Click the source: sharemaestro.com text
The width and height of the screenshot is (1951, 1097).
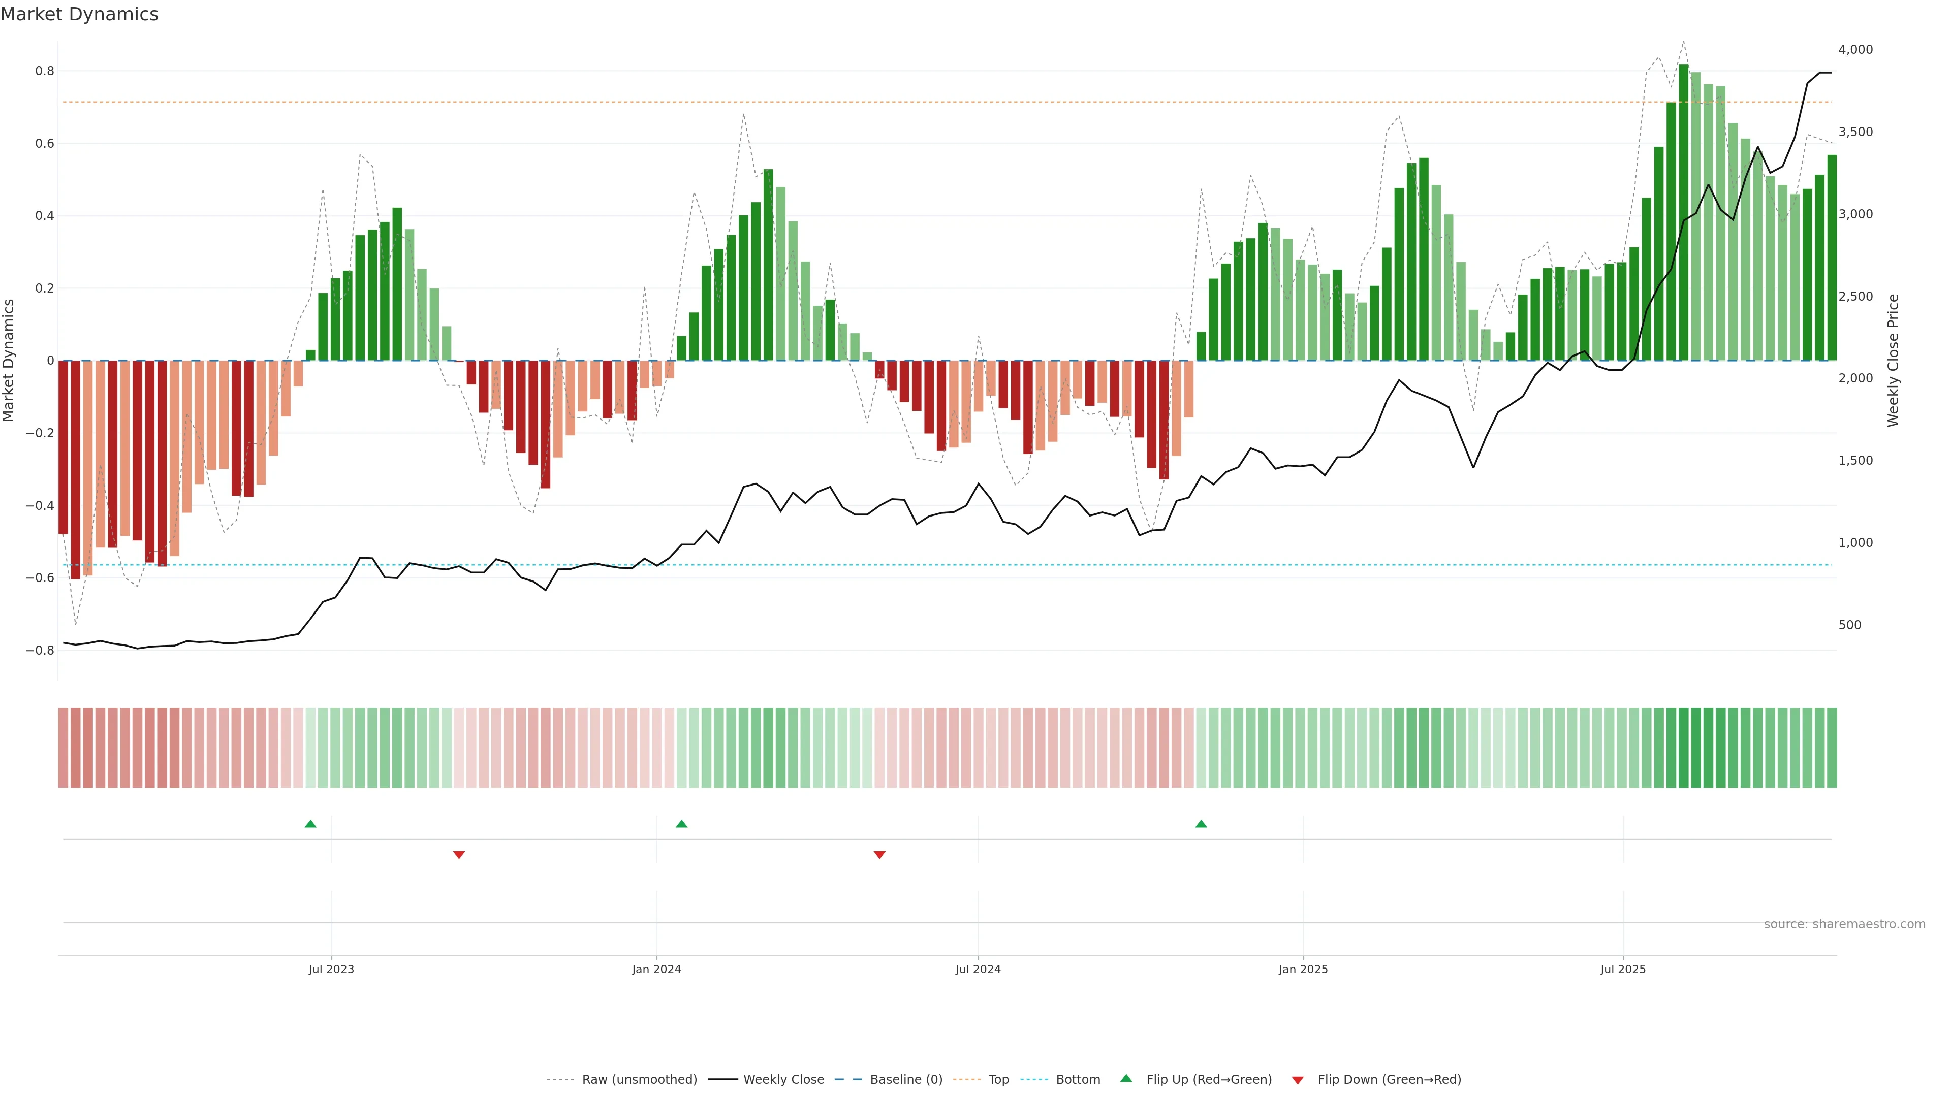tap(1844, 924)
